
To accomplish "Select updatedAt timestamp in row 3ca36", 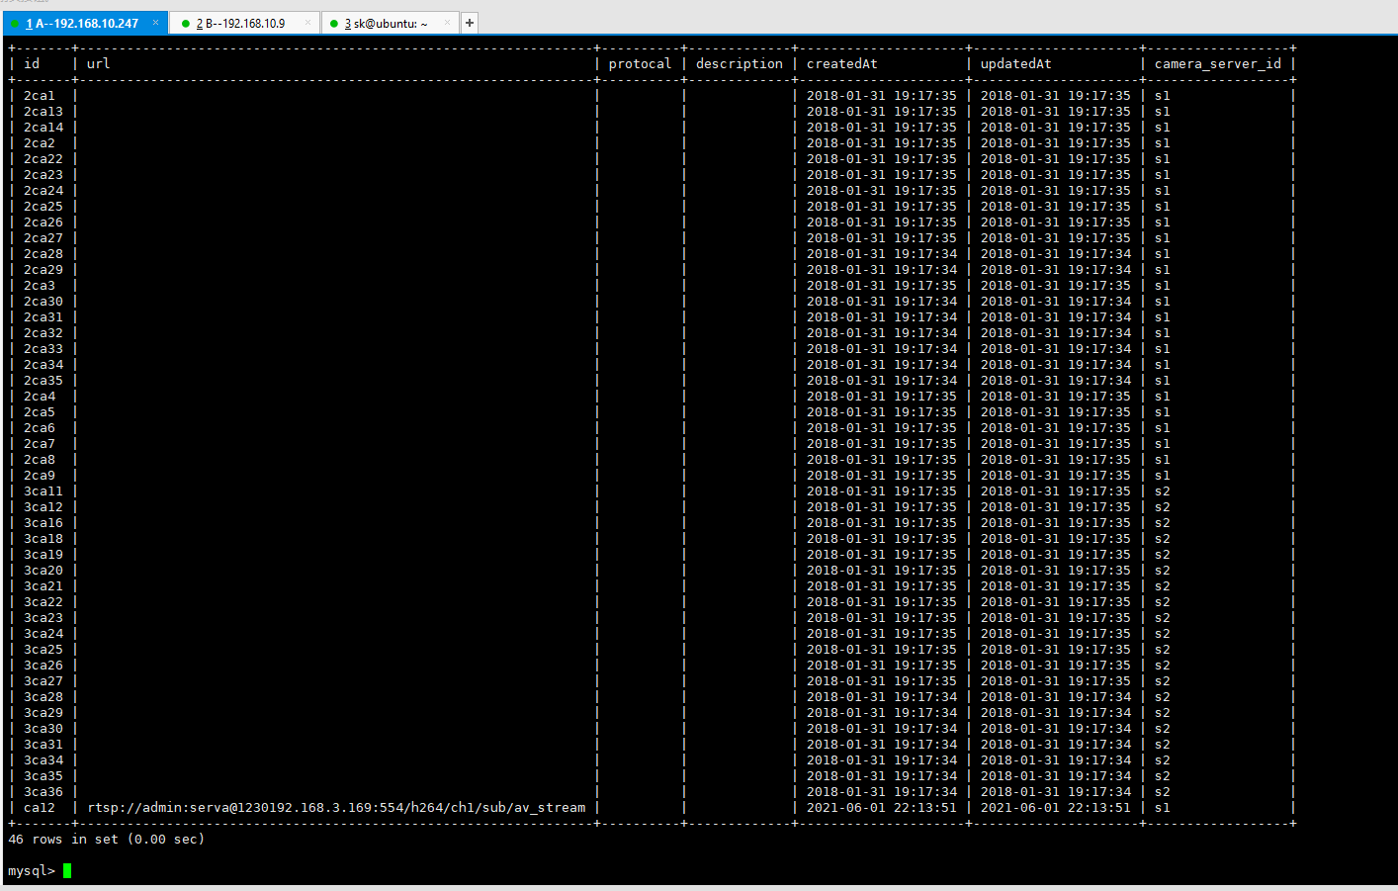I will (x=1055, y=791).
